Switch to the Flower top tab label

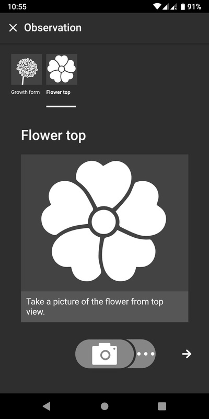coord(59,92)
